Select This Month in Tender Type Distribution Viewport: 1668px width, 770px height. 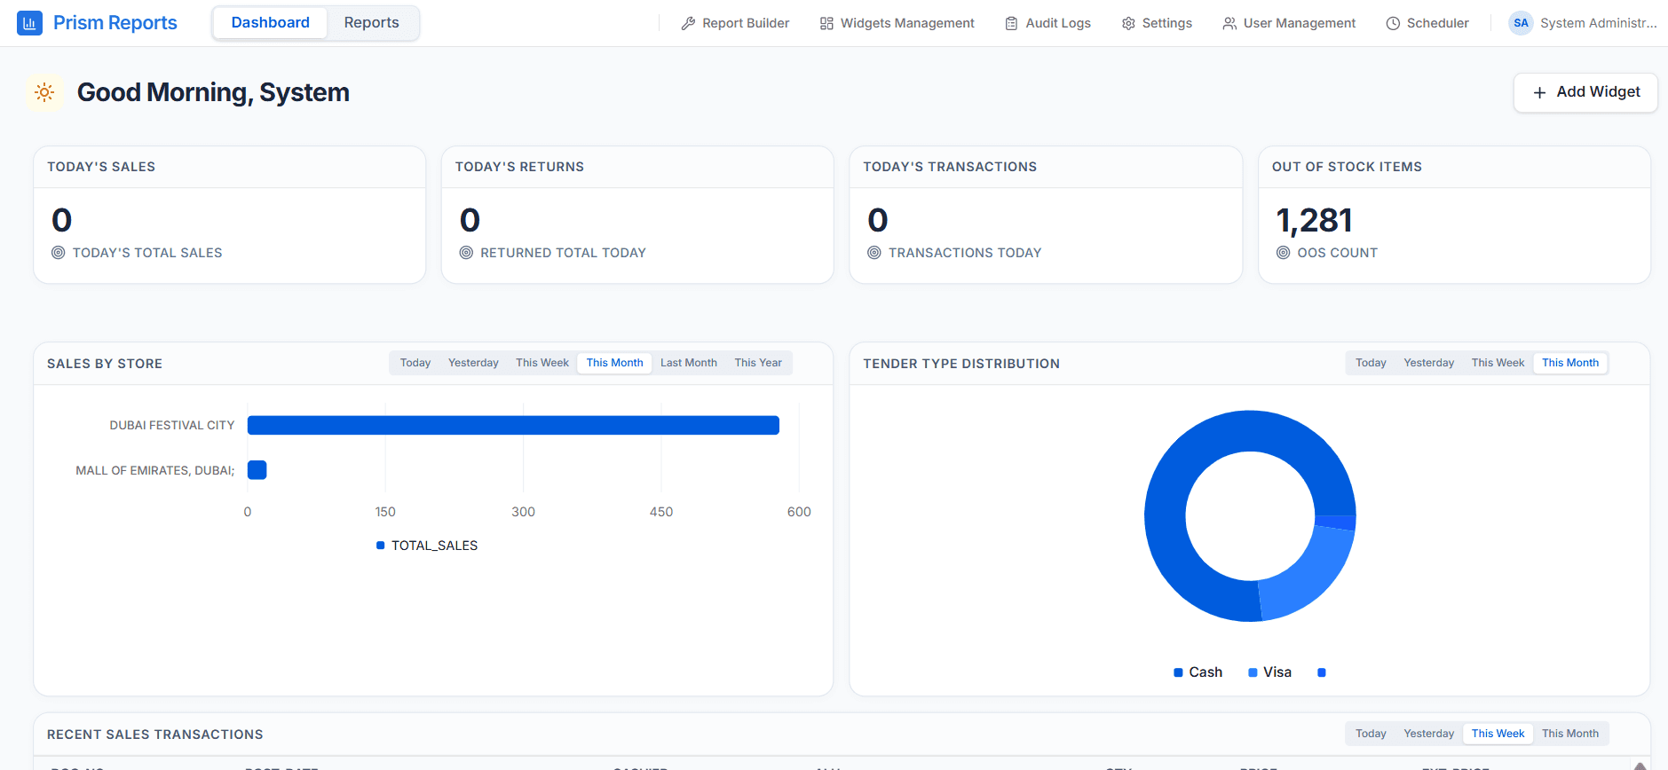1570,363
